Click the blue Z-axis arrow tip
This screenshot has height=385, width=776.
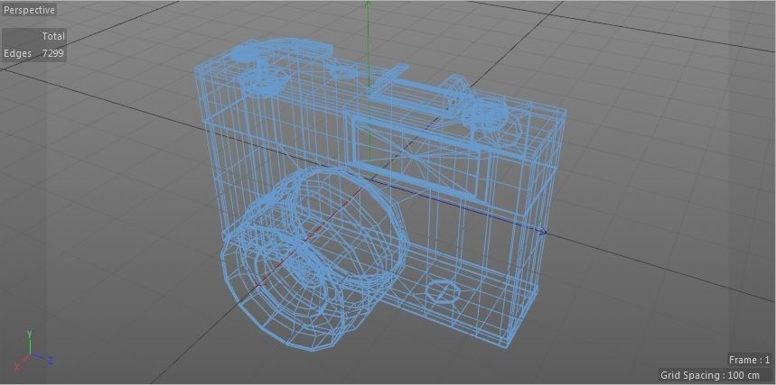[544, 233]
